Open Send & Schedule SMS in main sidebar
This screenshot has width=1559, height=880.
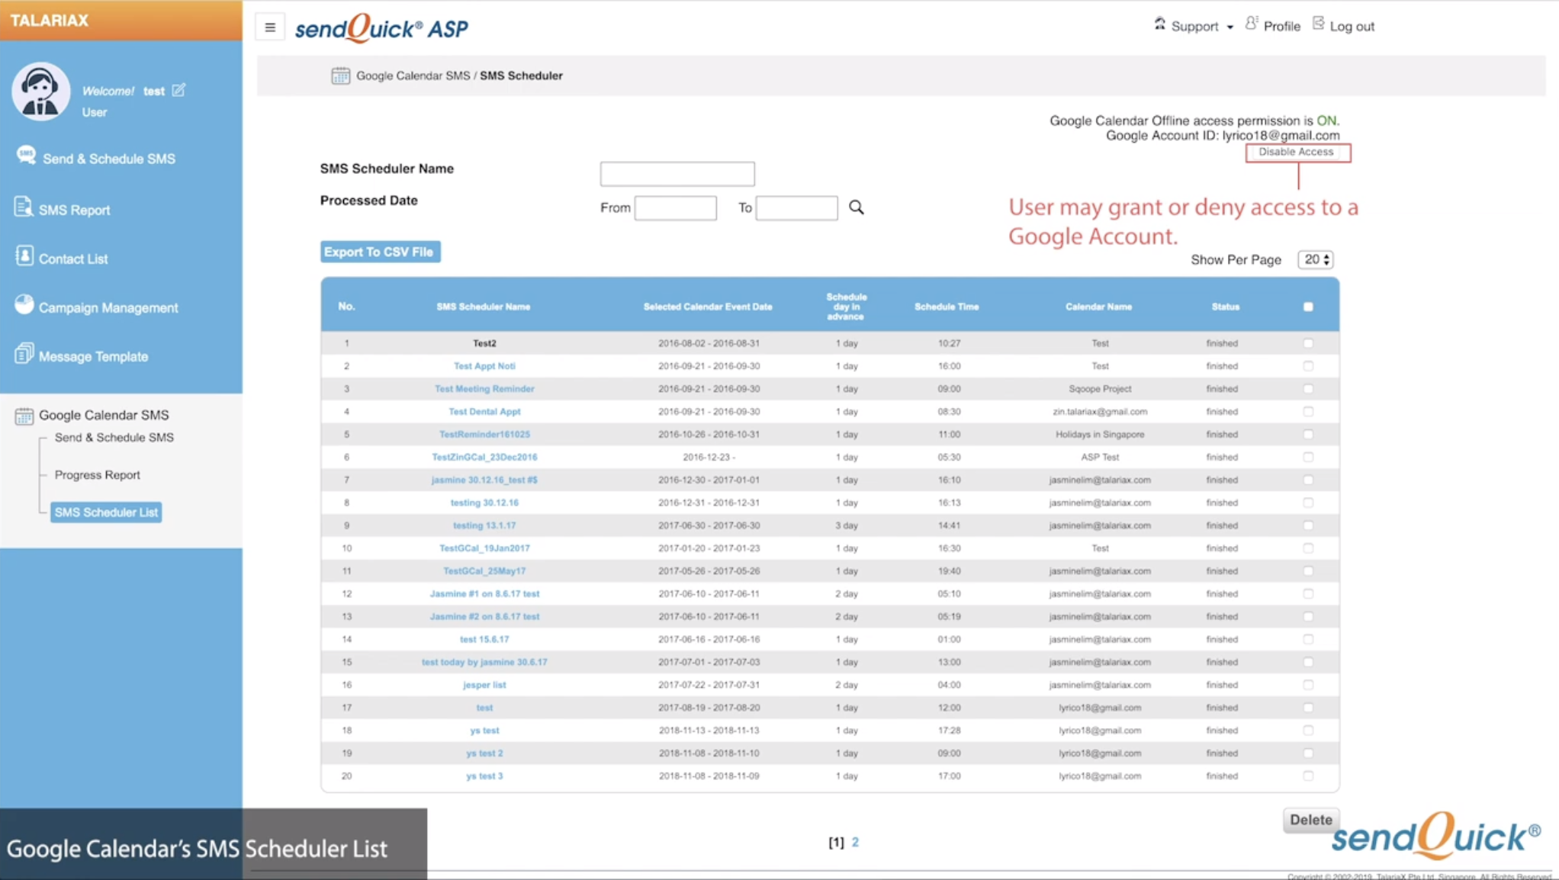point(109,159)
